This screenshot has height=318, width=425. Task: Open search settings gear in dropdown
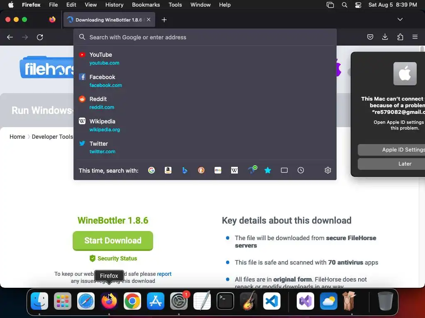point(328,170)
